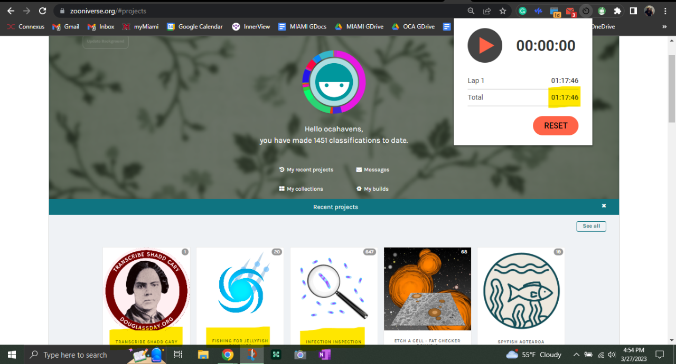The width and height of the screenshot is (676, 364).
Task: Open the myMiami bookmark
Action: pos(140,26)
